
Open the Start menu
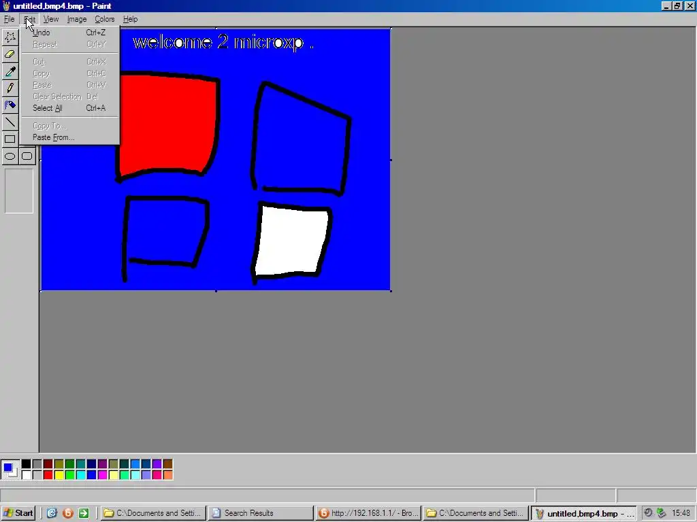[18, 513]
